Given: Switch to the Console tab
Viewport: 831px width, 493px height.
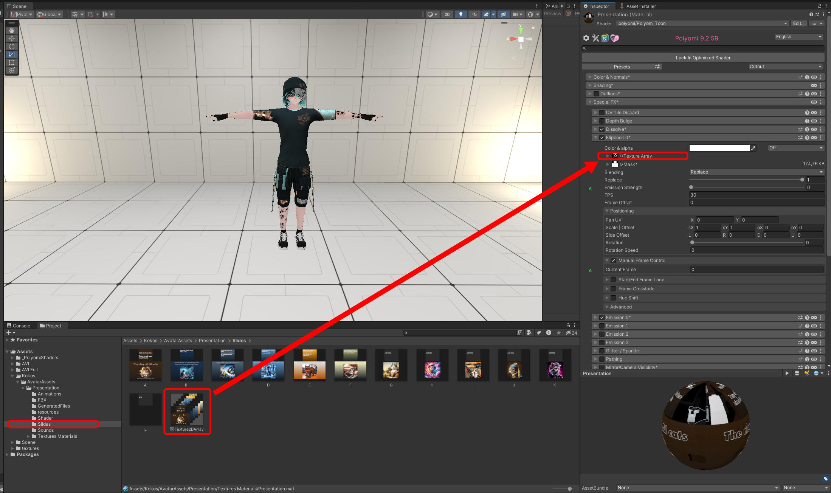Looking at the screenshot, I should (19, 326).
